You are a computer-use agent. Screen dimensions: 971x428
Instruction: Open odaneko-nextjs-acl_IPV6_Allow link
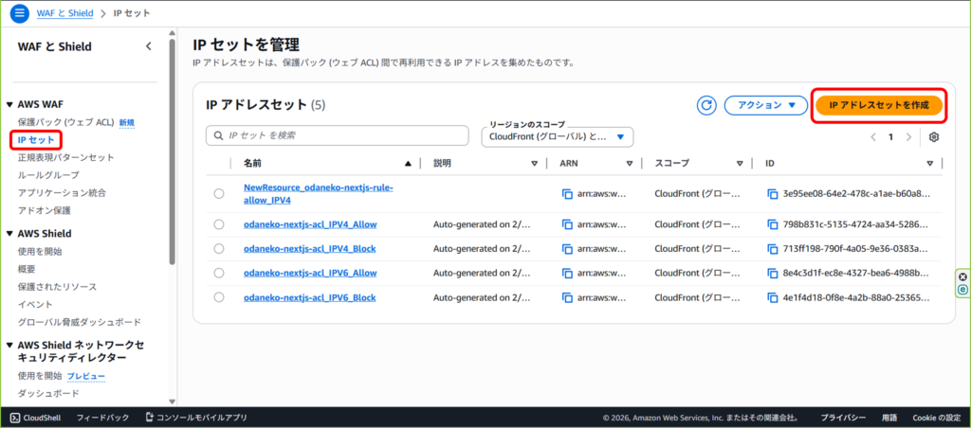310,273
